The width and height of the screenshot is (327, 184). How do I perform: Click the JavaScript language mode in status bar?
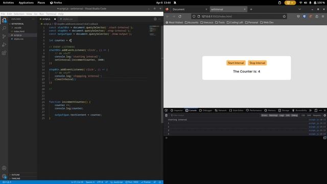pyautogui.click(x=116, y=182)
